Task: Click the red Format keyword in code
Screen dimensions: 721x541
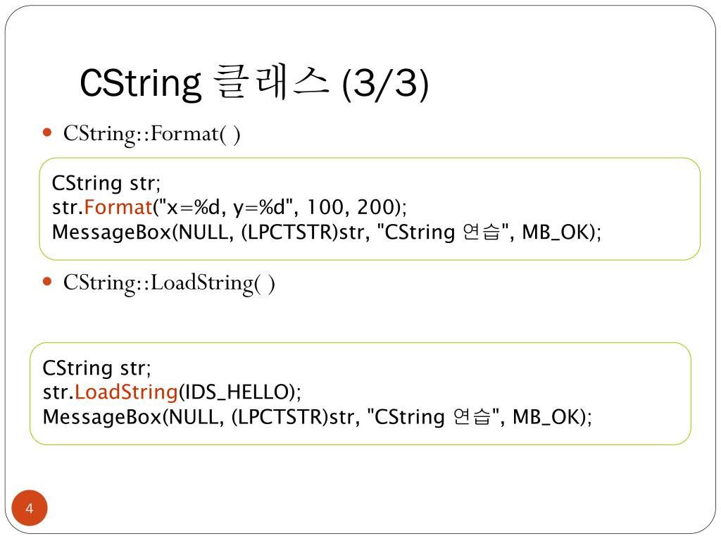Action: pos(118,207)
